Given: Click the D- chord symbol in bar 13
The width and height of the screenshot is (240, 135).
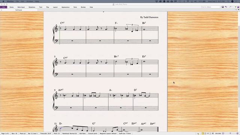Looking at the screenshot, I should coord(61,123).
